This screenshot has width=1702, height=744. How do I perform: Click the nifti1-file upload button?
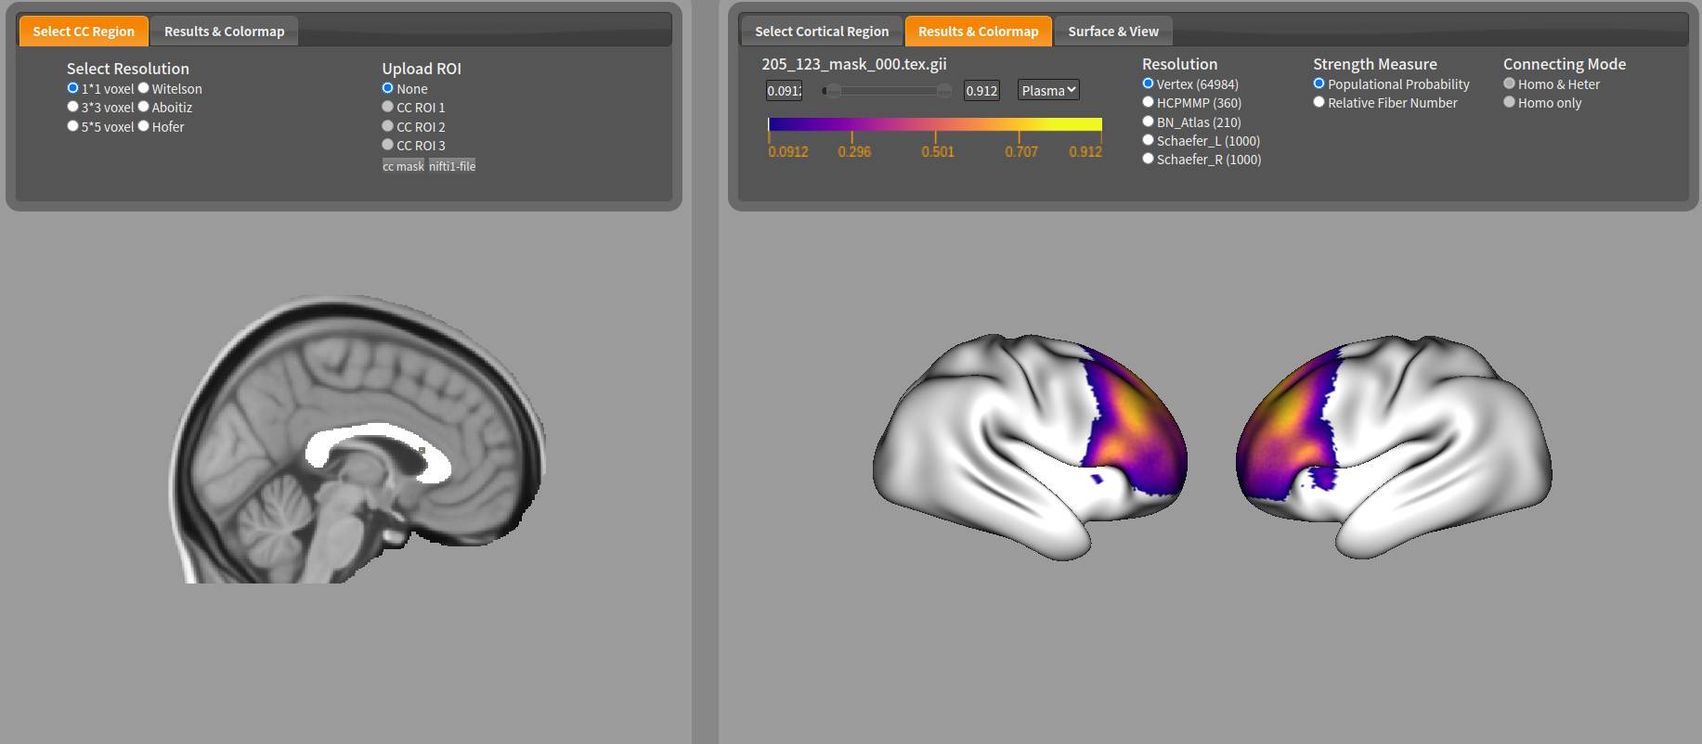452,166
